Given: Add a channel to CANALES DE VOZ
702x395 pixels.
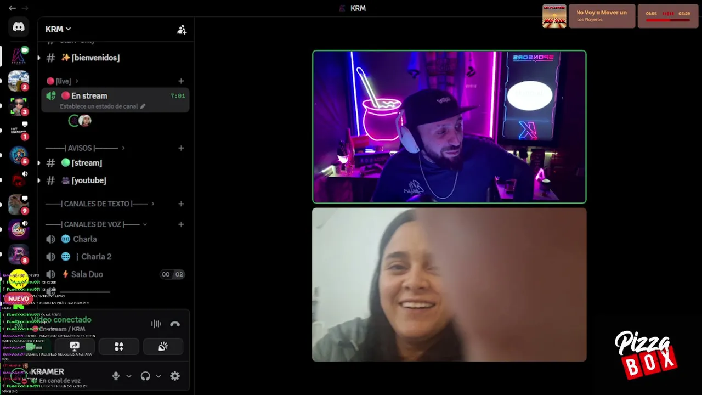Looking at the screenshot, I should 181,224.
